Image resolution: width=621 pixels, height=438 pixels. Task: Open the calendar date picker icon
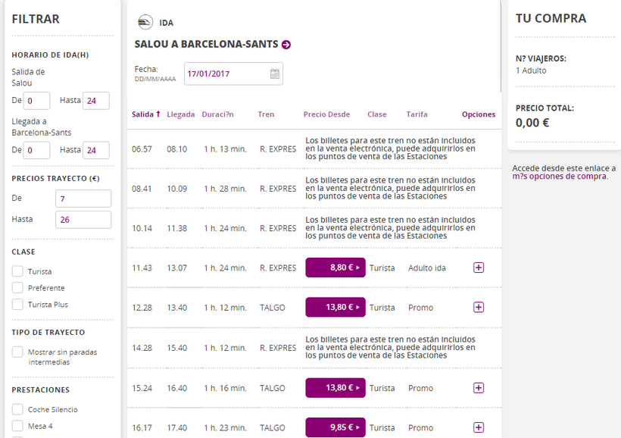(275, 74)
